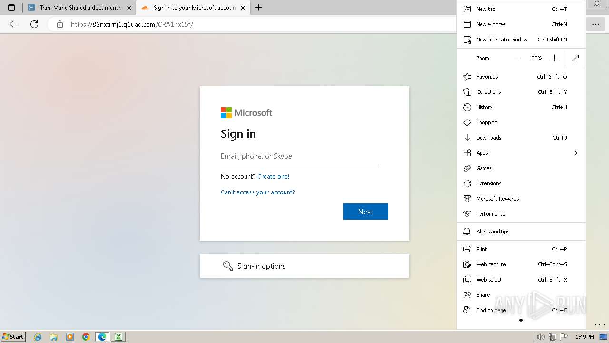Click the Microsoft logo on sign-in card
This screenshot has height=343, width=609.
(246, 113)
